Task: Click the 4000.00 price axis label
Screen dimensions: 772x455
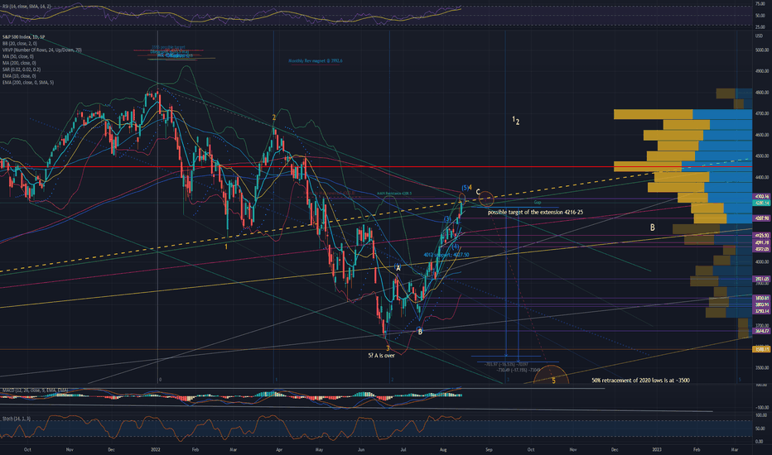Action: 761,262
